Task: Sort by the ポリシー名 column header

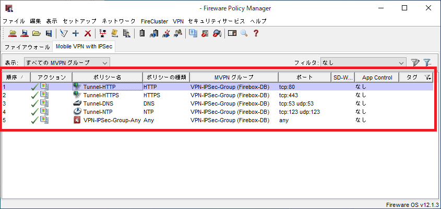Action: pyautogui.click(x=108, y=77)
